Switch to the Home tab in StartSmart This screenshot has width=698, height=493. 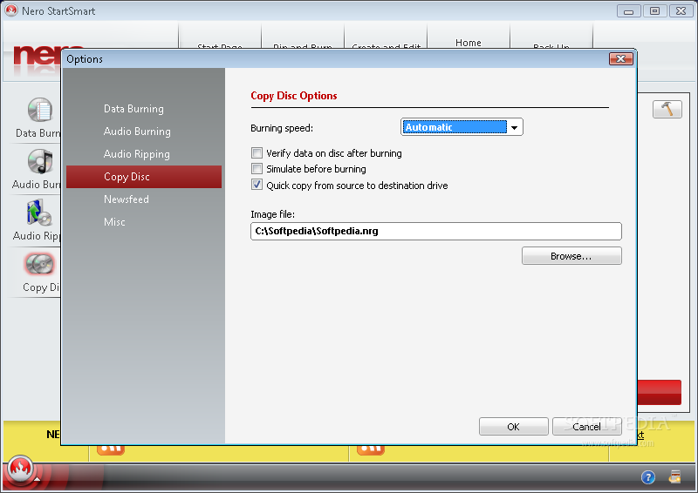tap(469, 42)
